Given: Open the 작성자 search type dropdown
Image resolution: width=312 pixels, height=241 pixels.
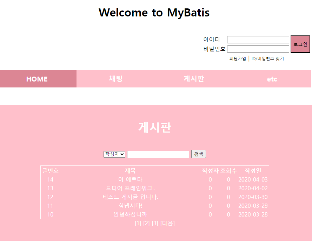Looking at the screenshot, I should pyautogui.click(x=114, y=154).
